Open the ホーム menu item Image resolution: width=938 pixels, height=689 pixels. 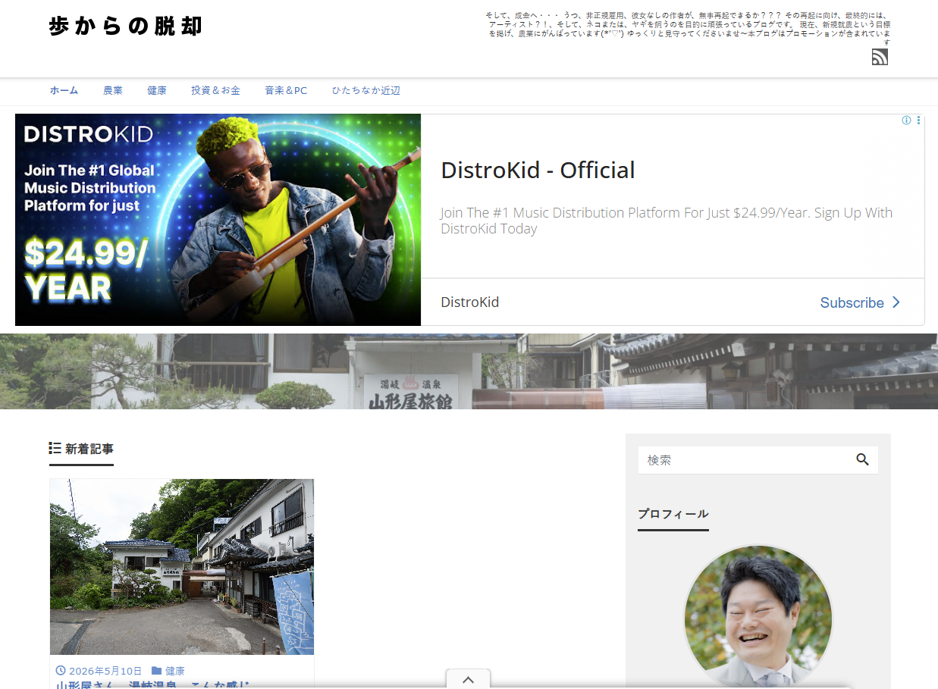coord(64,90)
